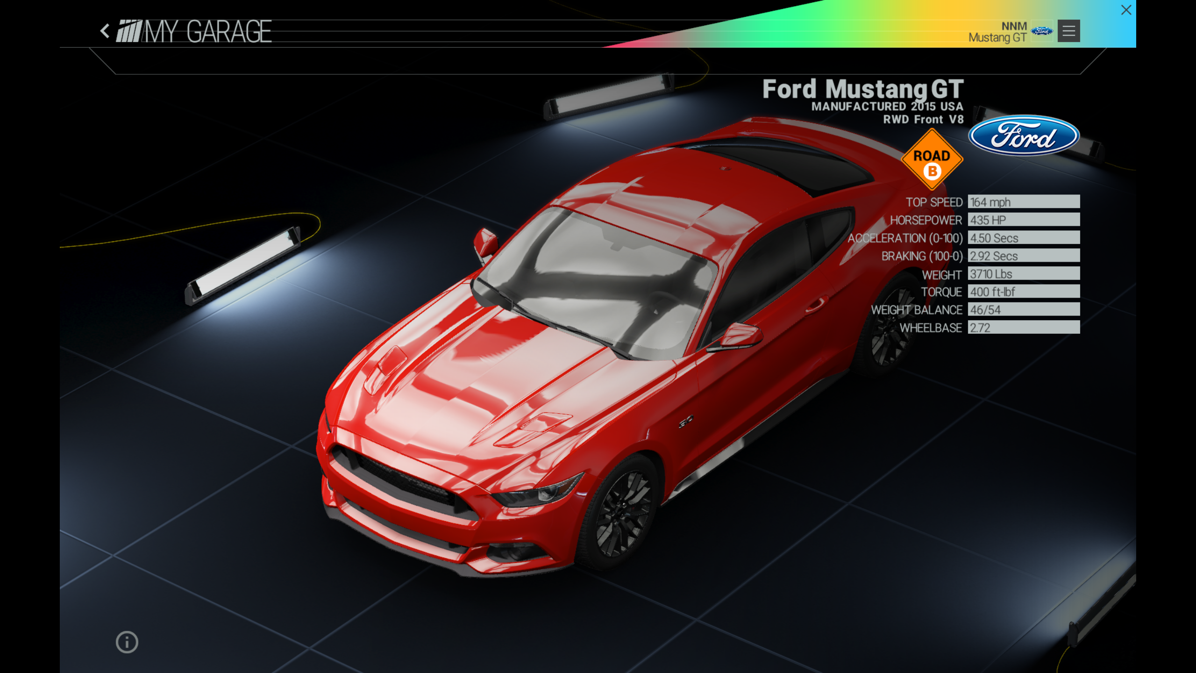This screenshot has width=1196, height=673.
Task: Click the TOP SPEED label
Action: (x=934, y=202)
